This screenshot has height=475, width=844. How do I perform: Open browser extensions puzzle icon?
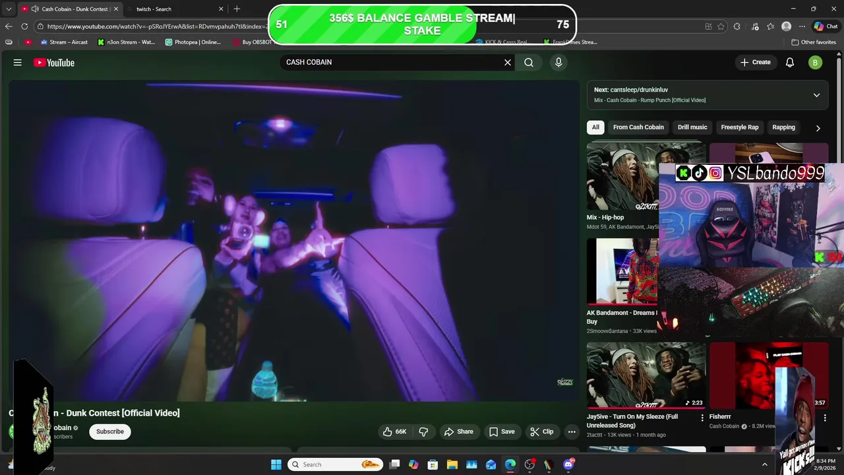(x=737, y=26)
